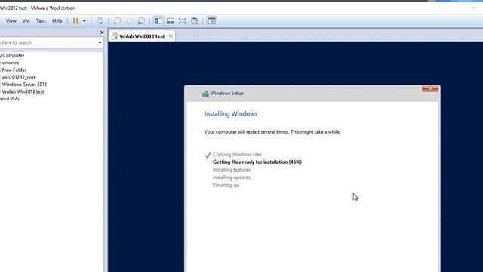Expand the library search dropdown arrow

click(x=100, y=42)
